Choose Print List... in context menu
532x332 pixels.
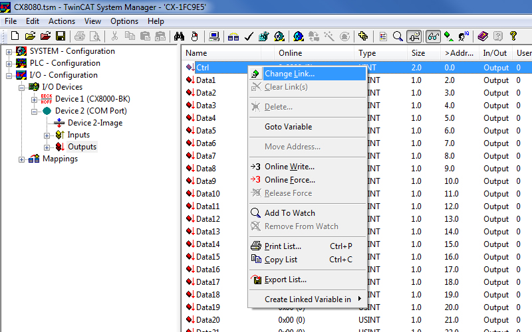pos(307,246)
